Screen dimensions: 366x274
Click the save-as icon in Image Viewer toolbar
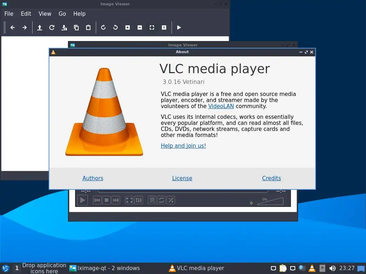click(x=64, y=27)
